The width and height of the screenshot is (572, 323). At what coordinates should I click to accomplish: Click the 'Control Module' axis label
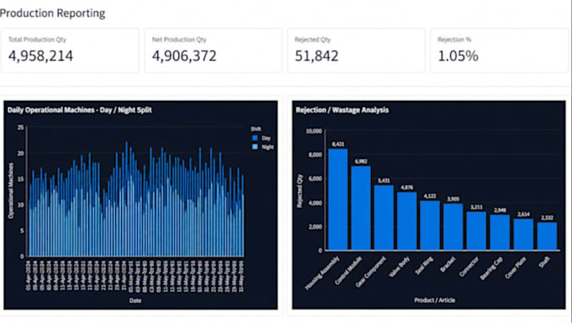[349, 271]
